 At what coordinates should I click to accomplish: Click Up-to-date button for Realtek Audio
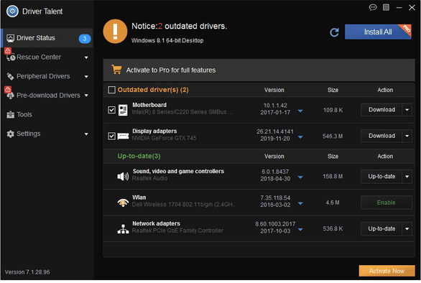pos(381,177)
